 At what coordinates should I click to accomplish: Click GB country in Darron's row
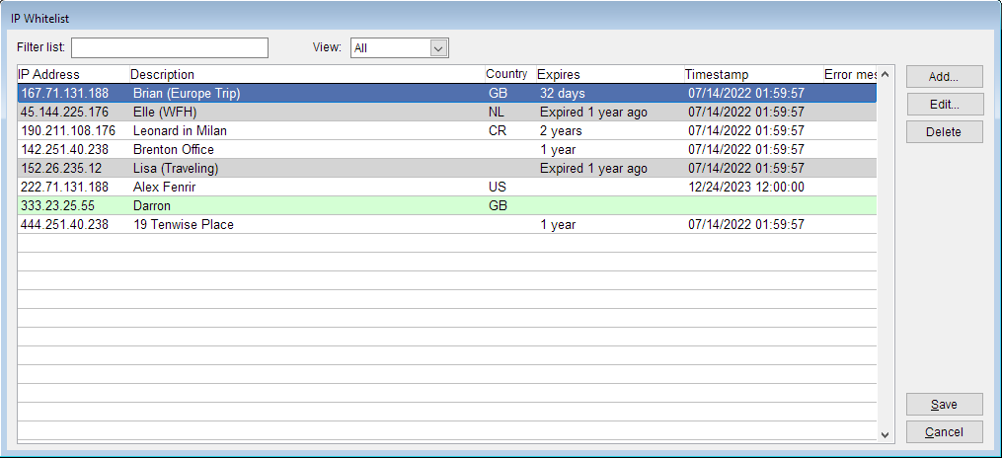click(x=498, y=205)
